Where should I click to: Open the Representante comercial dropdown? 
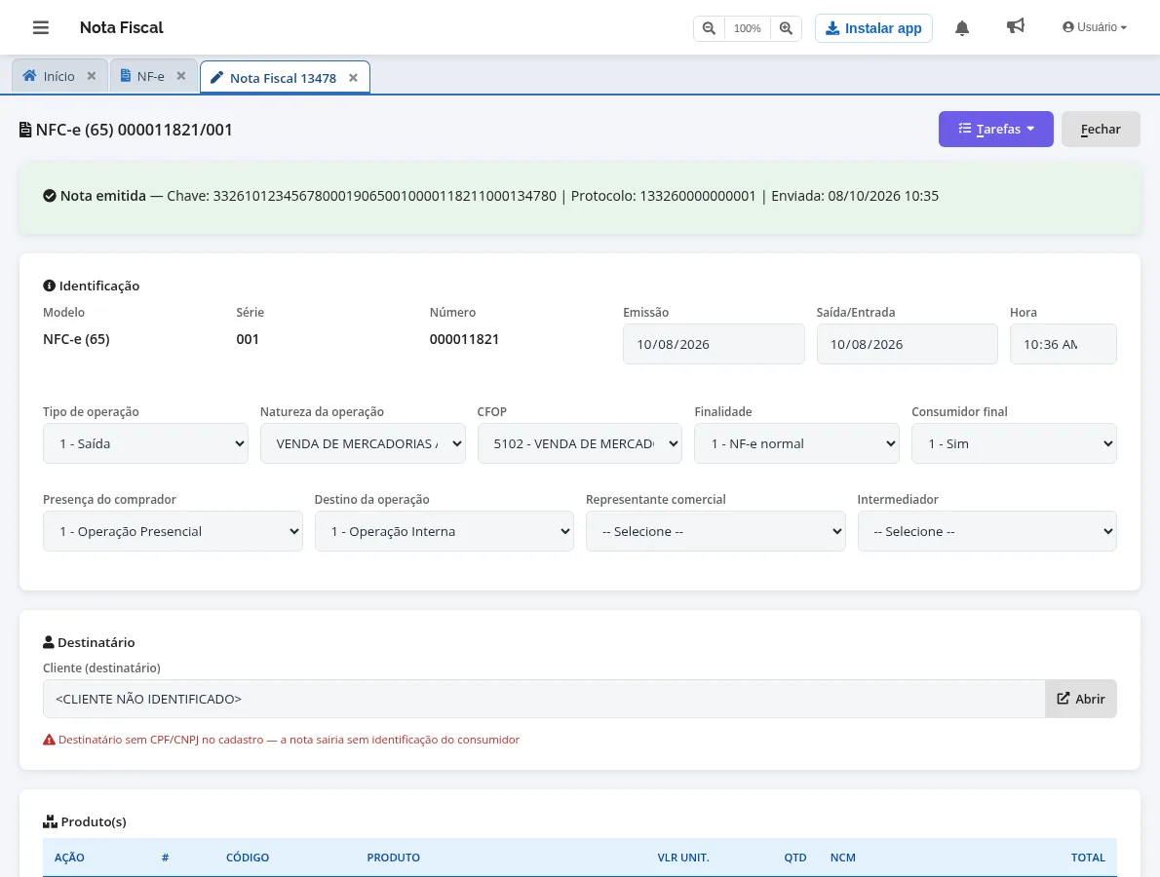[x=715, y=531]
